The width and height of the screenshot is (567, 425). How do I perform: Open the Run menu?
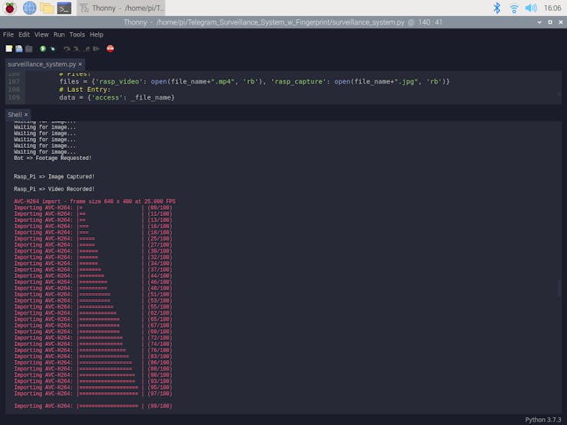click(59, 34)
